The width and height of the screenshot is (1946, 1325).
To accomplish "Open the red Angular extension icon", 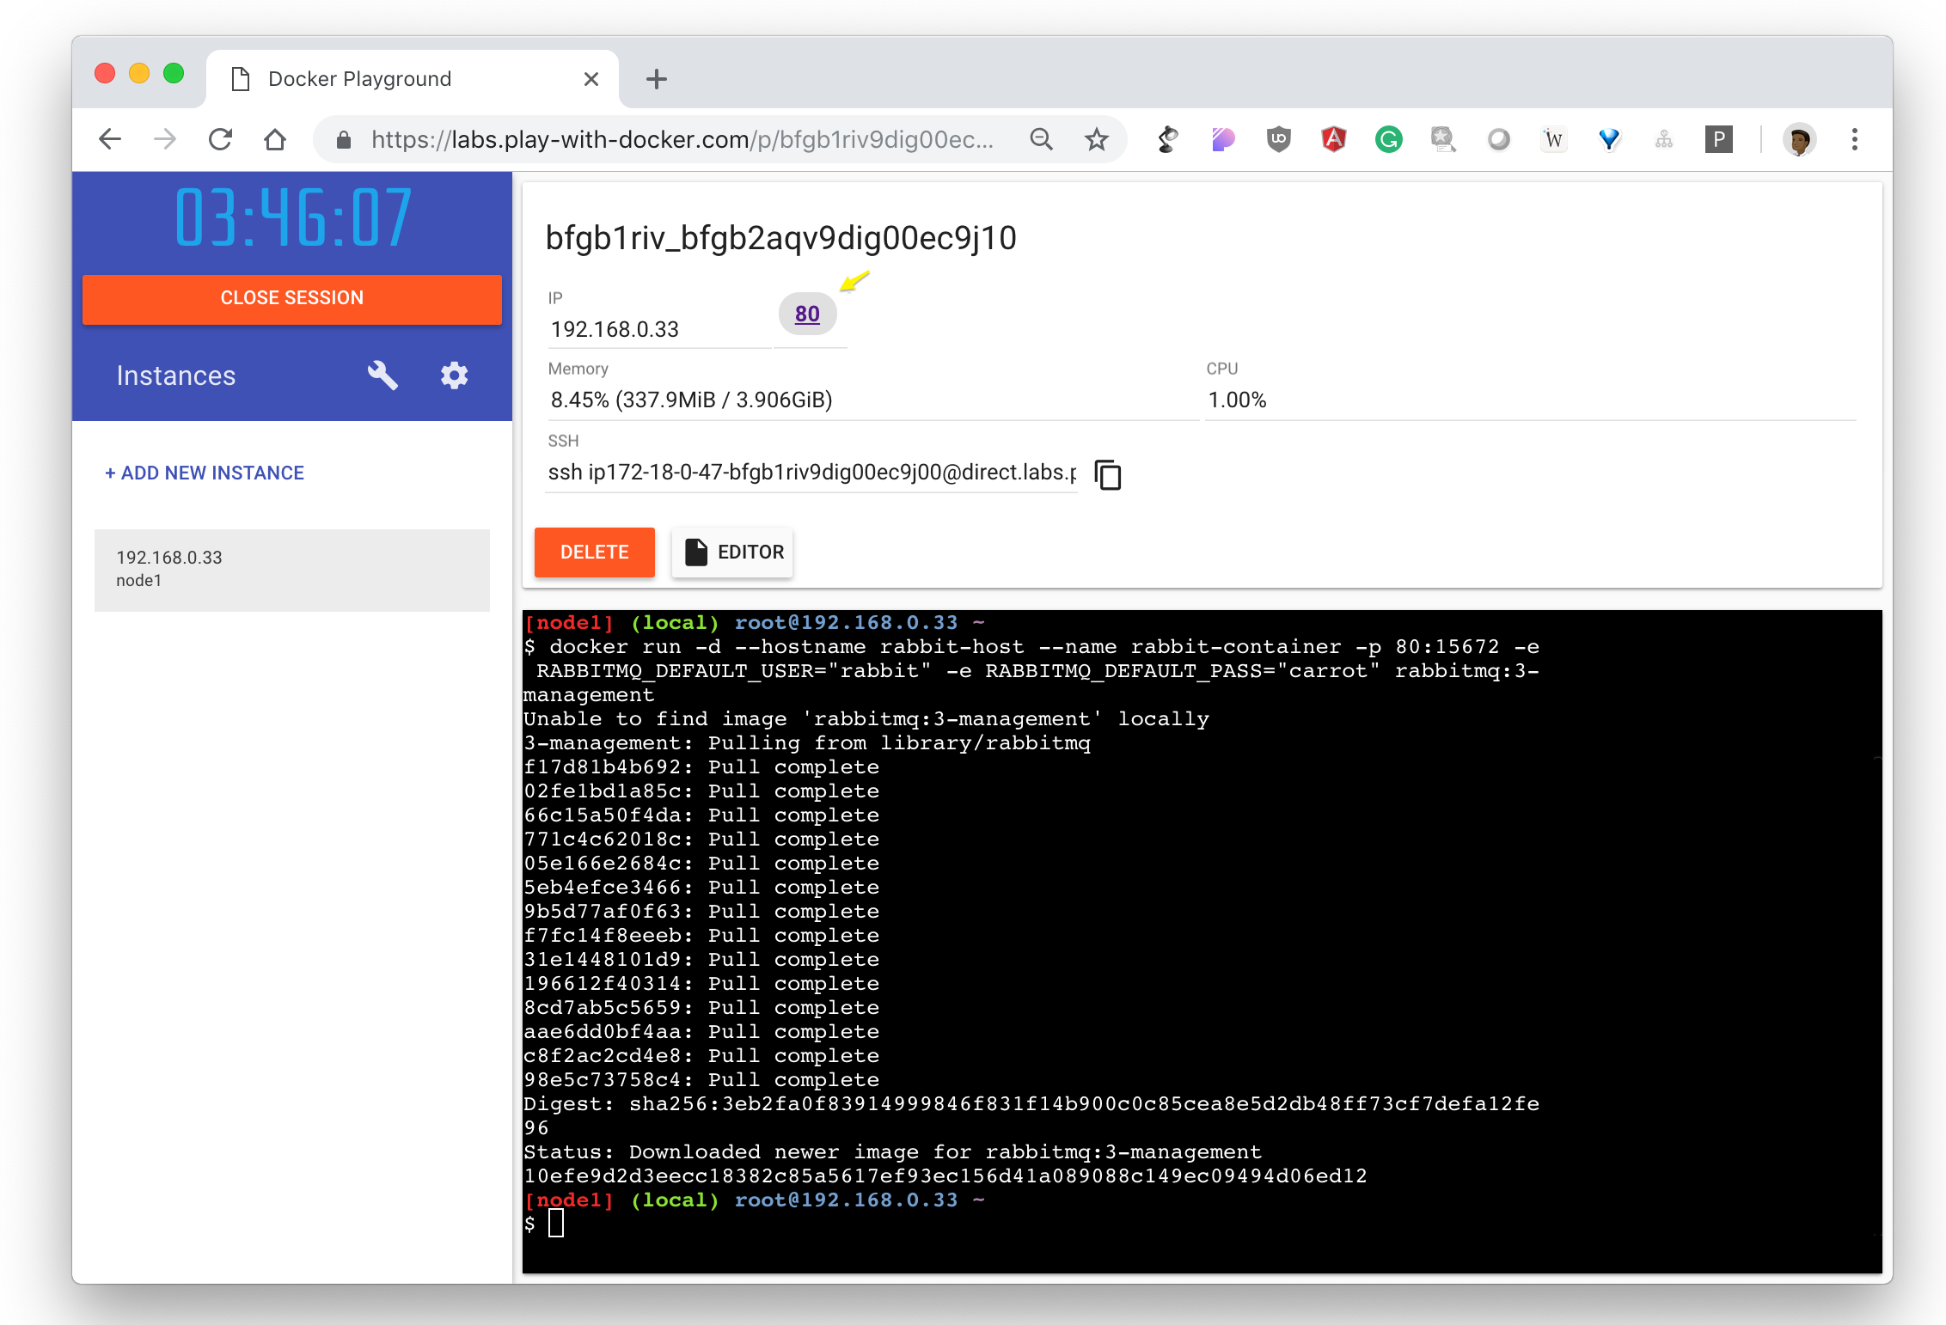I will click(x=1333, y=139).
